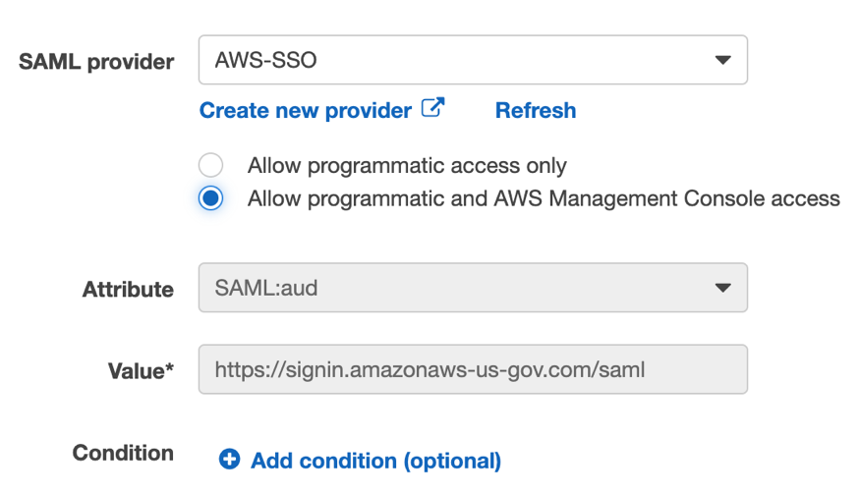Screen dimensions: 860x495
Task: Click the external-link icon beside Create new provider
Action: (432, 108)
